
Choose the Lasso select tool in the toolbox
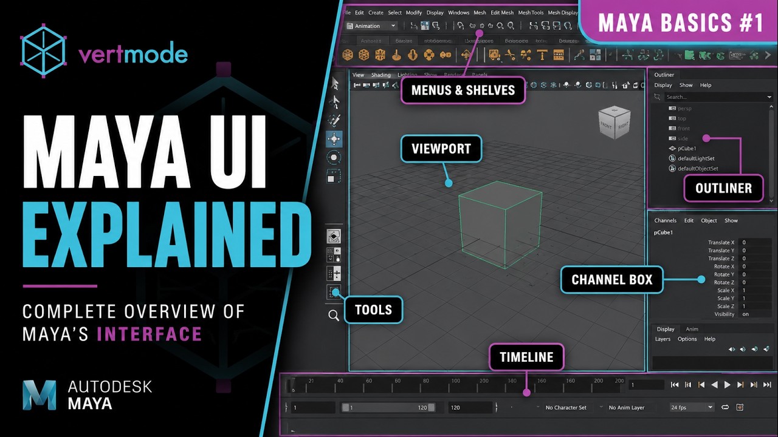pyautogui.click(x=334, y=102)
